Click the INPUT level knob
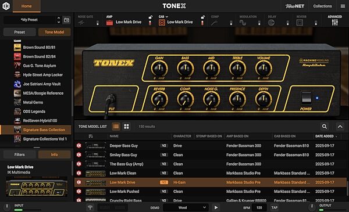The height and width of the screenshot is (212, 349). (x=7, y=207)
